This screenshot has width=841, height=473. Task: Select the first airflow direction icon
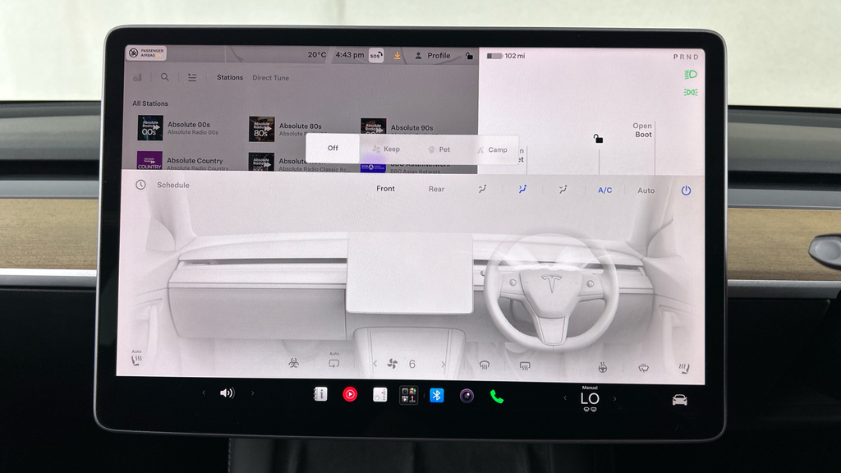pos(482,189)
